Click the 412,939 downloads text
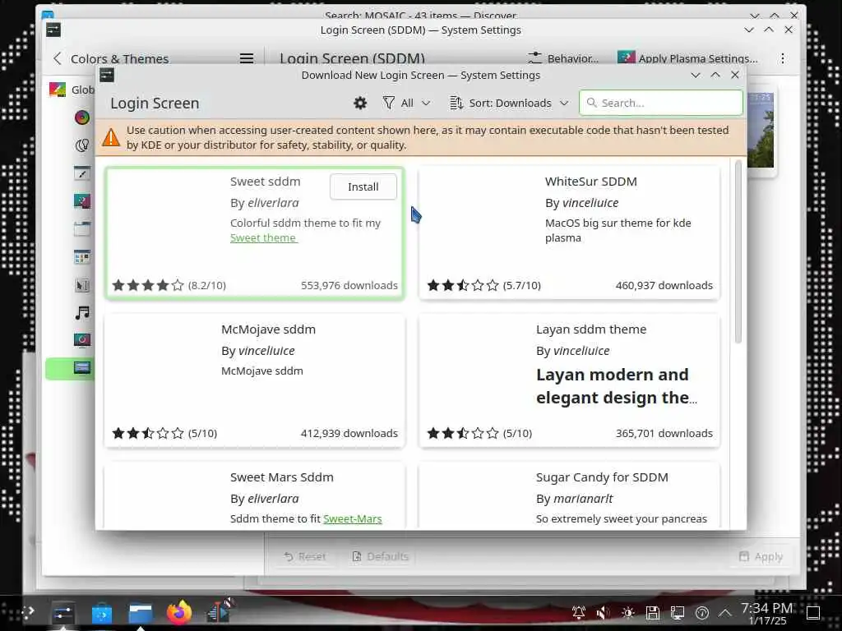Image resolution: width=842 pixels, height=631 pixels. (x=349, y=433)
